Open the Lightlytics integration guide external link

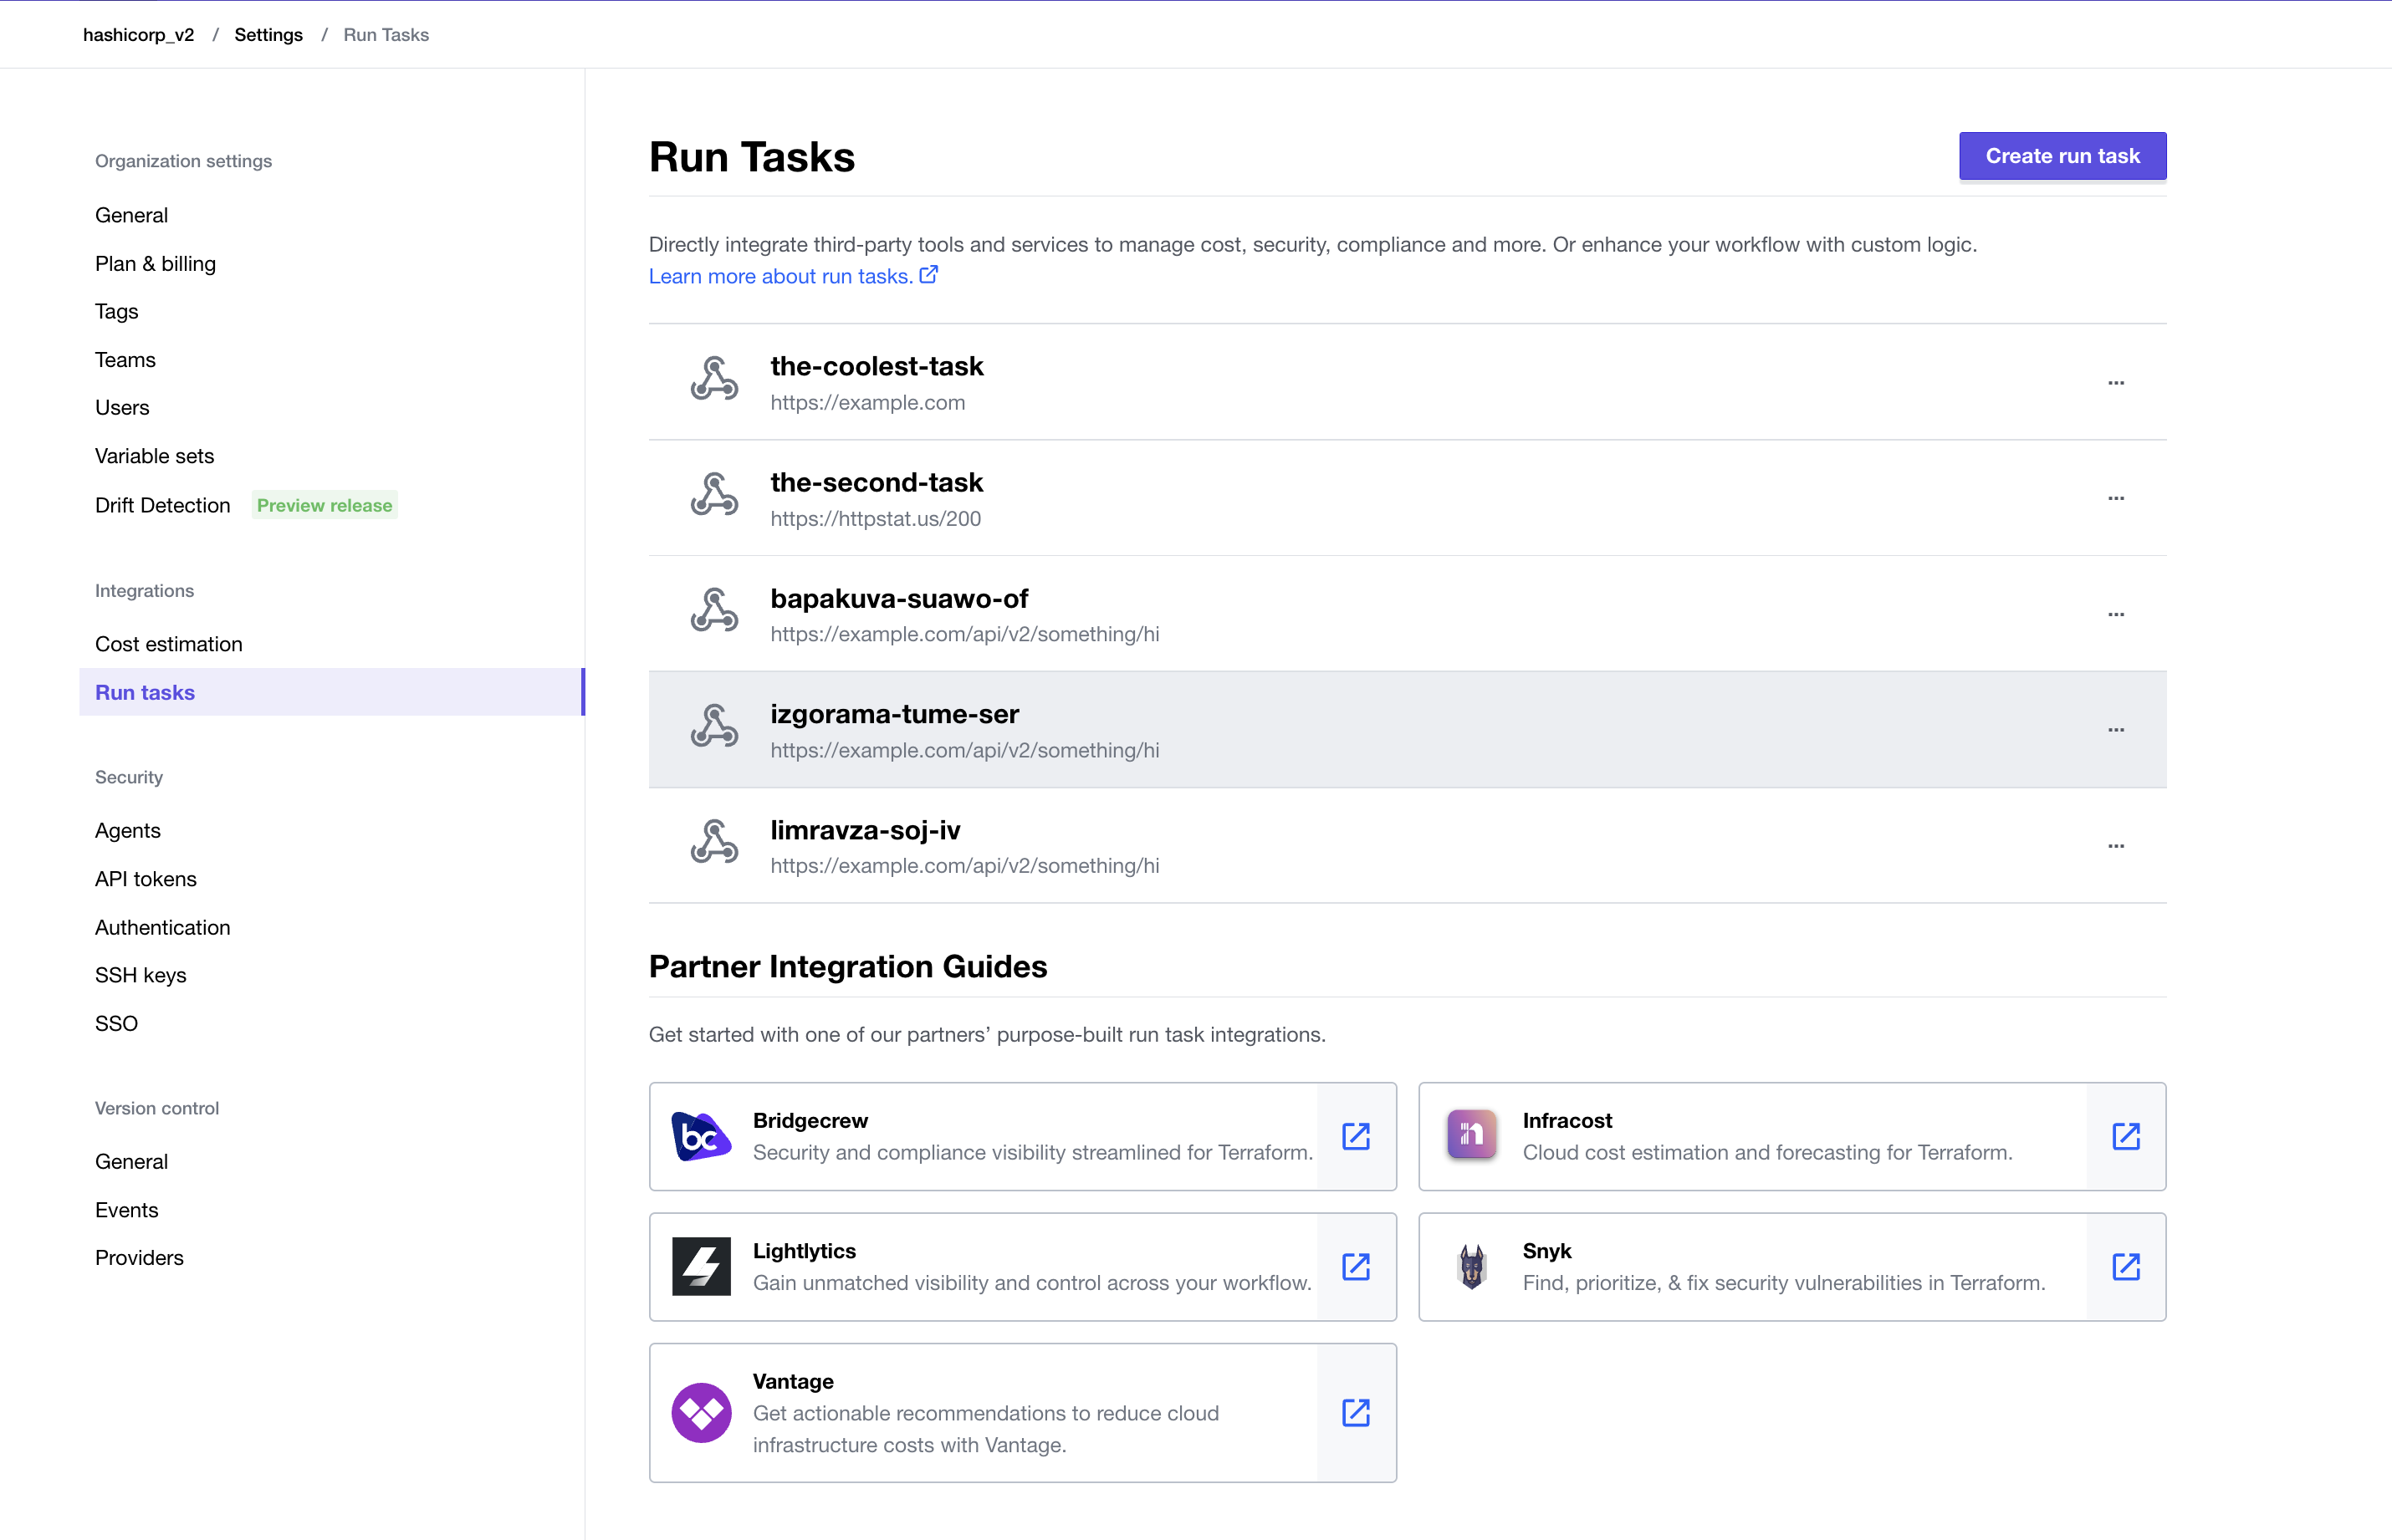click(1356, 1266)
